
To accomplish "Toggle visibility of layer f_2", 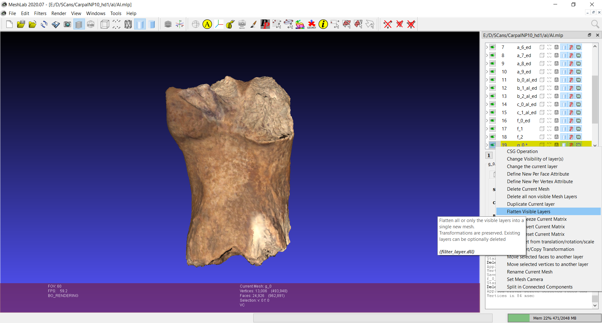I will click(x=493, y=137).
